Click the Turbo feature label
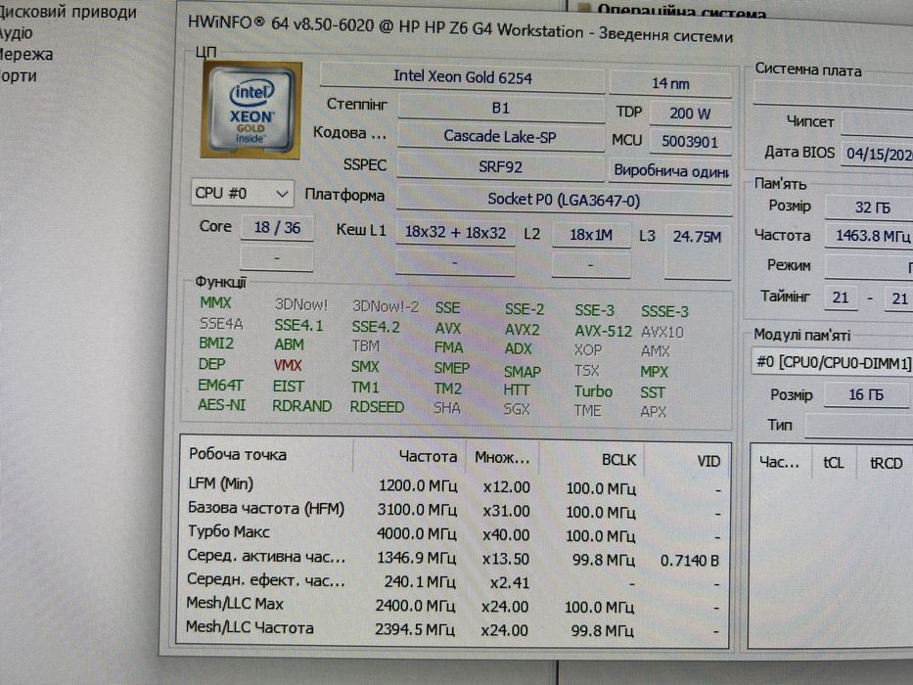 pos(593,390)
